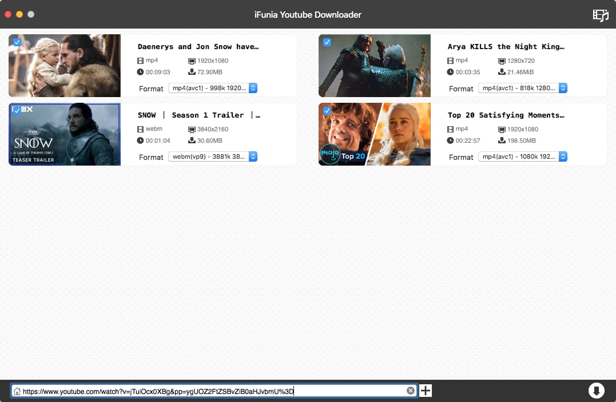Open format dropdown for Daenerys and Jon Snow
The height and width of the screenshot is (402, 616).
point(213,88)
